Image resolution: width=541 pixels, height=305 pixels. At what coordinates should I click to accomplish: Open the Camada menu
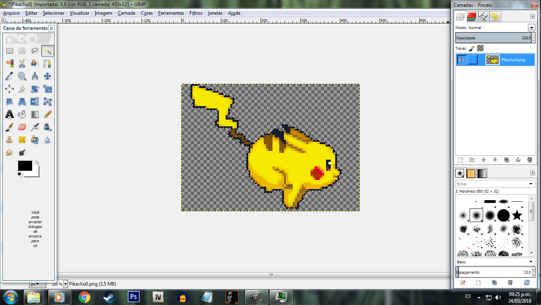click(127, 13)
